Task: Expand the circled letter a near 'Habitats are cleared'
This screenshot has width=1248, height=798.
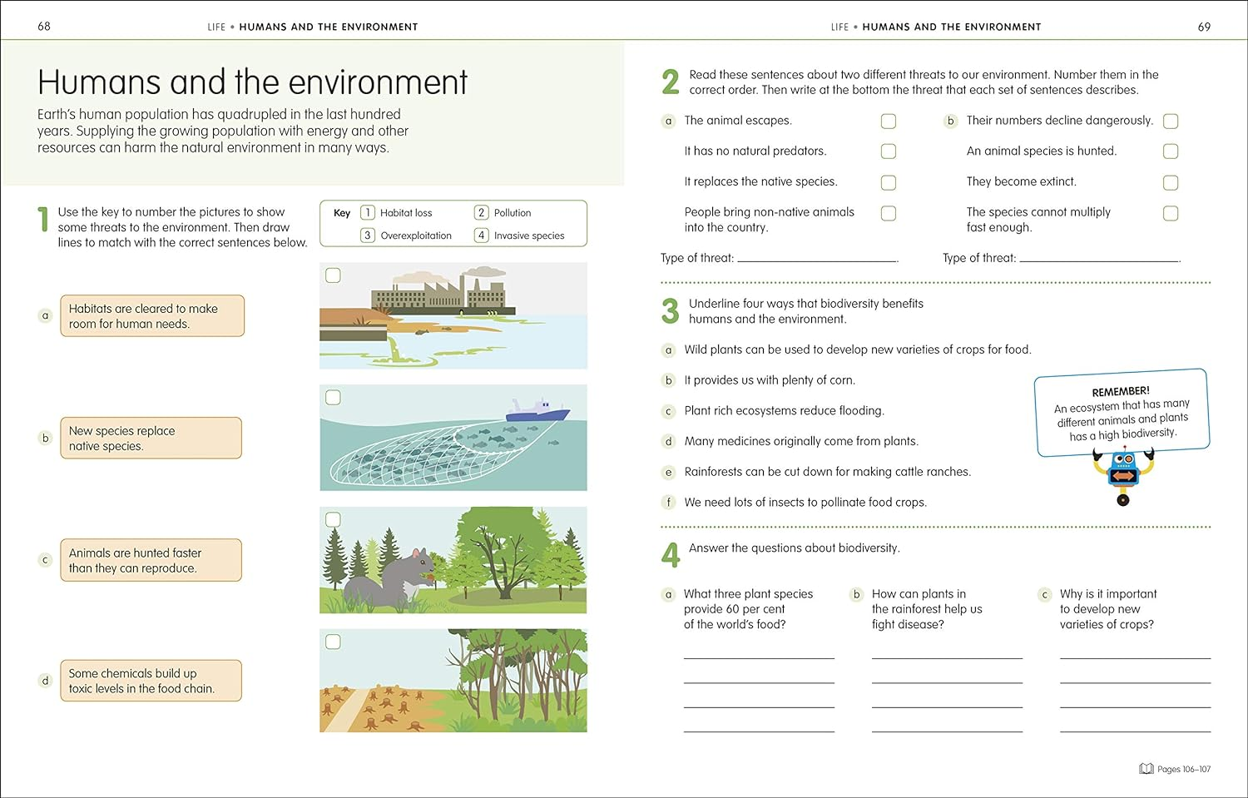Action: [45, 315]
